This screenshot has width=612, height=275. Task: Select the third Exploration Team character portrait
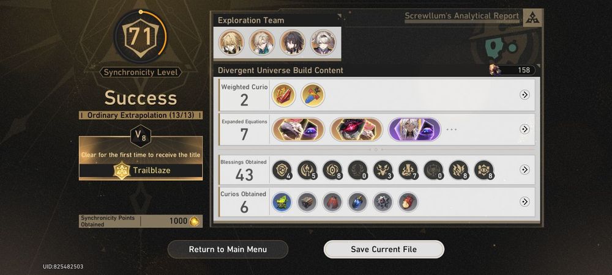coord(293,42)
